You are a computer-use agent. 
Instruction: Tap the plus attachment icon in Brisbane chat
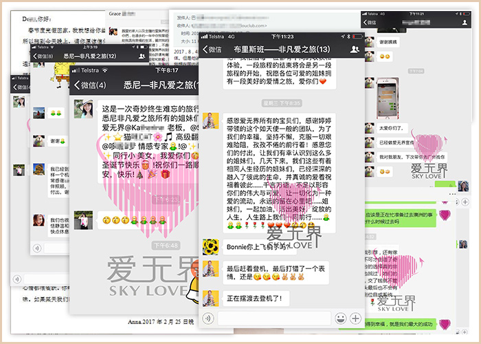(x=355, y=319)
